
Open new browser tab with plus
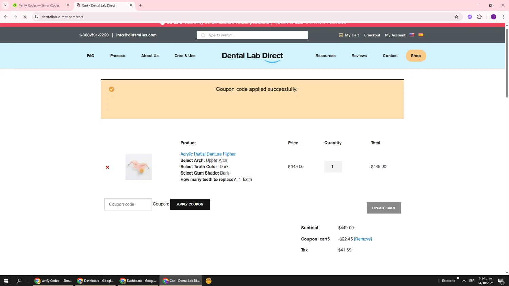[x=140, y=5]
